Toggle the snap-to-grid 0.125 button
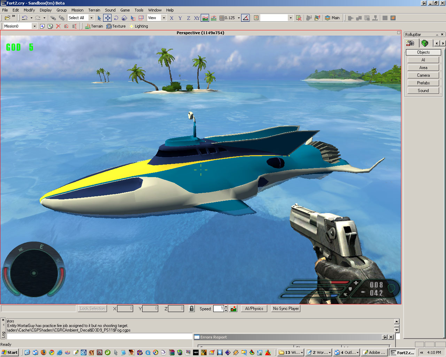This screenshot has height=357, width=446. [227, 18]
